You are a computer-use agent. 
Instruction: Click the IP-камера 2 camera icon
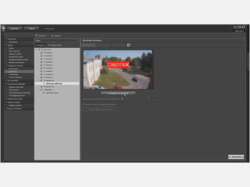click(x=41, y=56)
